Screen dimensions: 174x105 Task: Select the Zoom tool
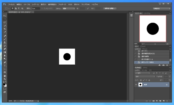5,79
